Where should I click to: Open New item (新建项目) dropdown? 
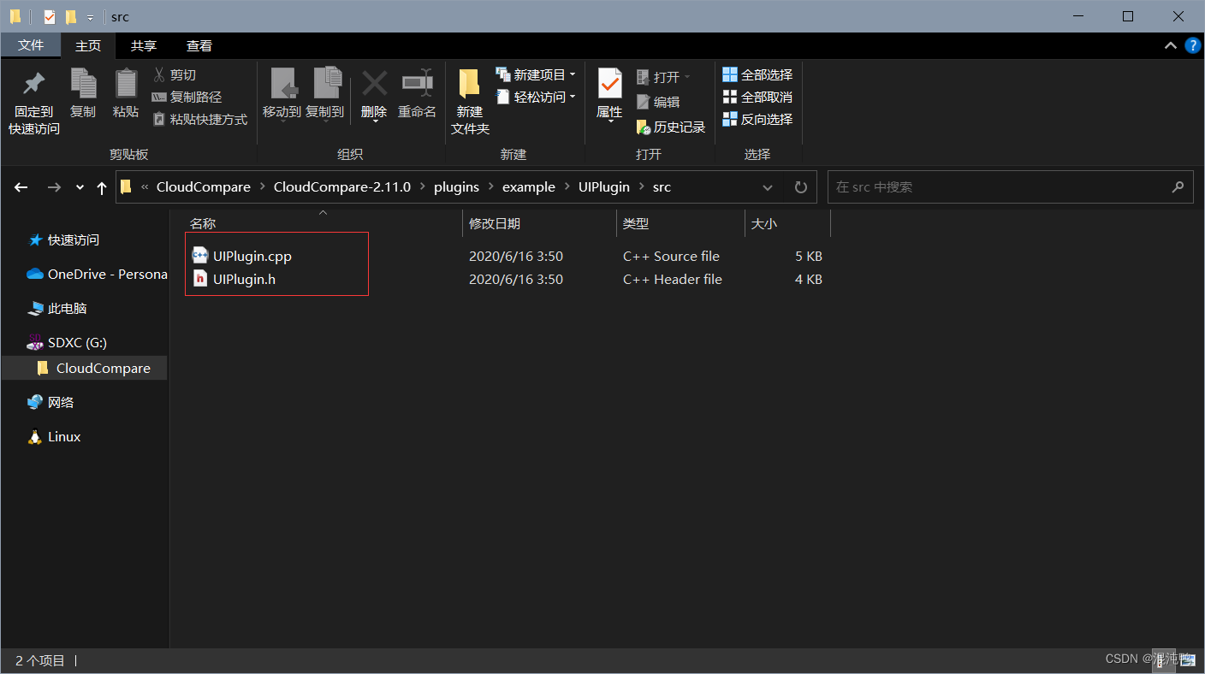click(x=536, y=75)
